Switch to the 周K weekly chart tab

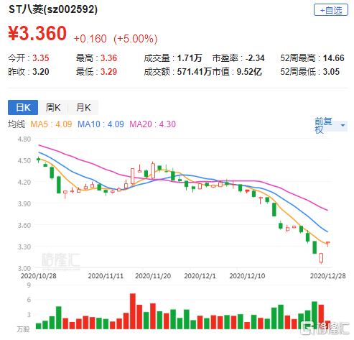(53, 107)
